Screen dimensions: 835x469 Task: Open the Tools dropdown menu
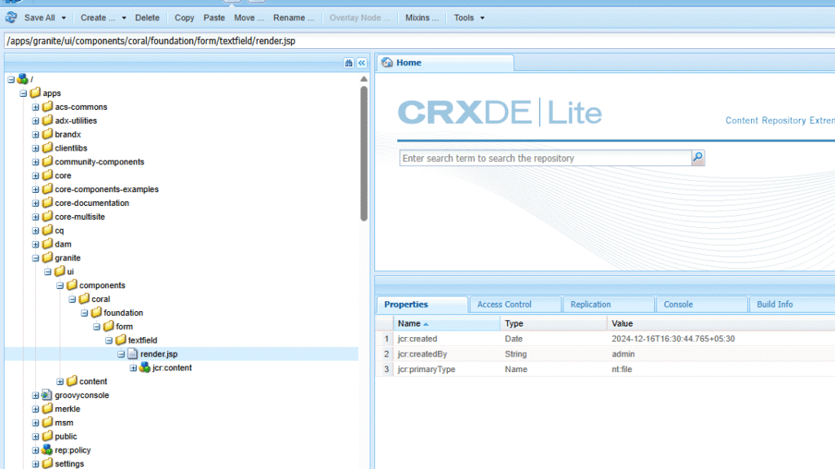pos(469,18)
